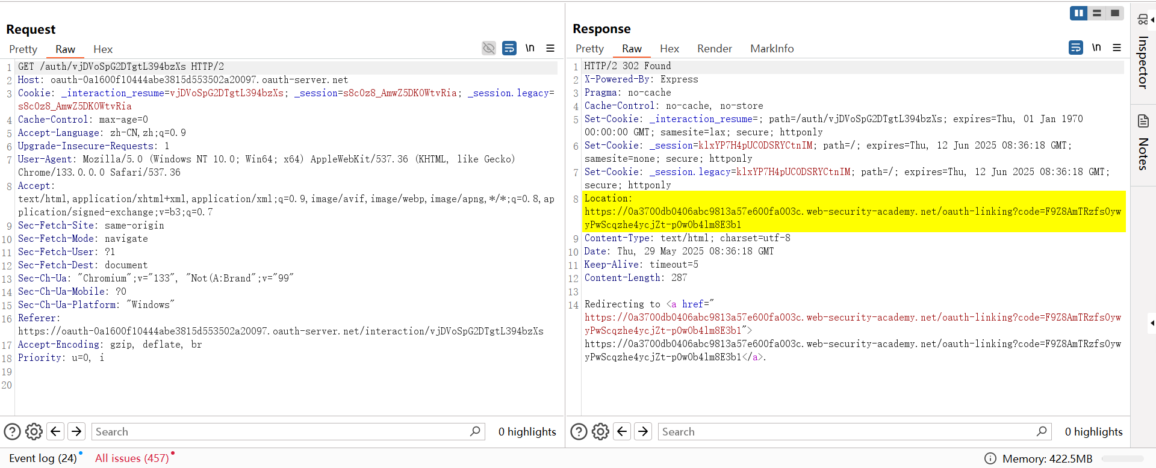
Task: Switch Response view to Render tab
Action: [x=714, y=49]
